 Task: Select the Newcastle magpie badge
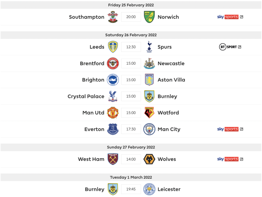[x=149, y=63]
